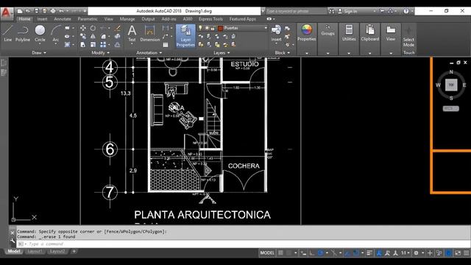Screen dimensions: 471x265
Task: Select the Line draw tool
Action: point(8,33)
